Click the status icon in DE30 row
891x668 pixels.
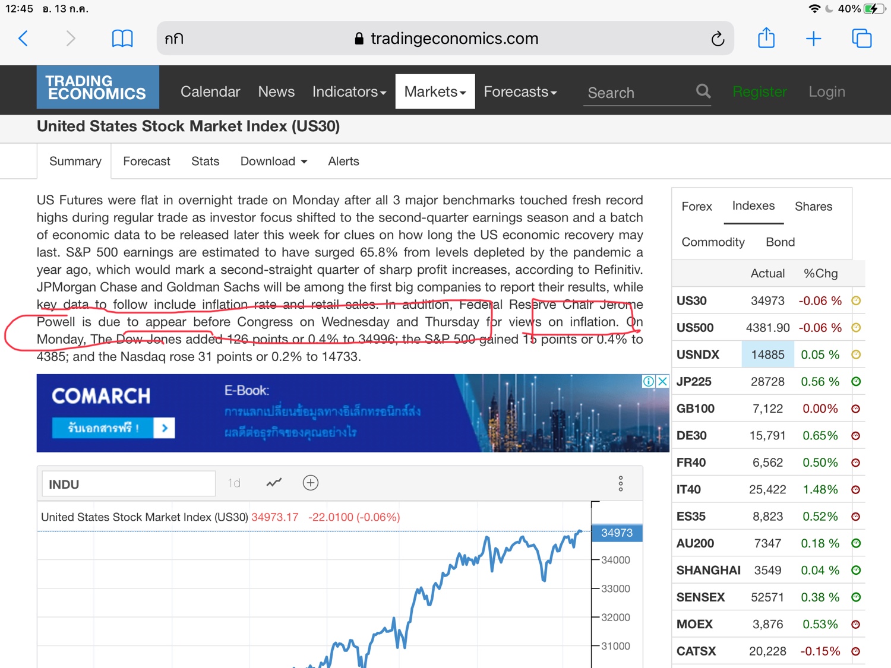coord(856,436)
